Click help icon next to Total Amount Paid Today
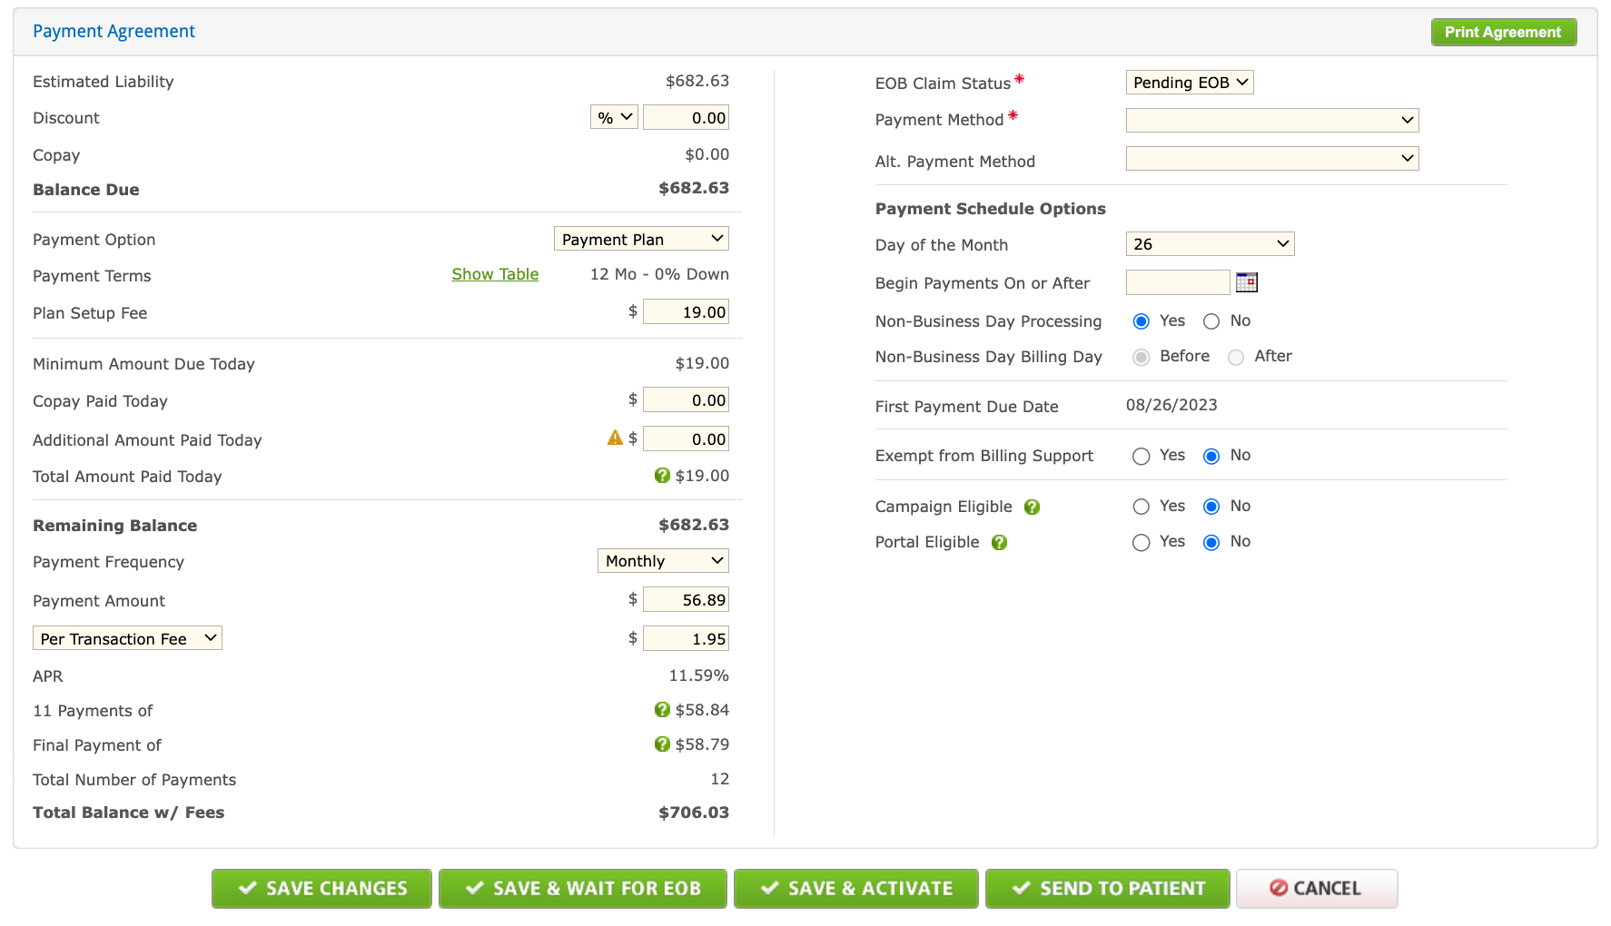The image size is (1611, 926). 662,476
